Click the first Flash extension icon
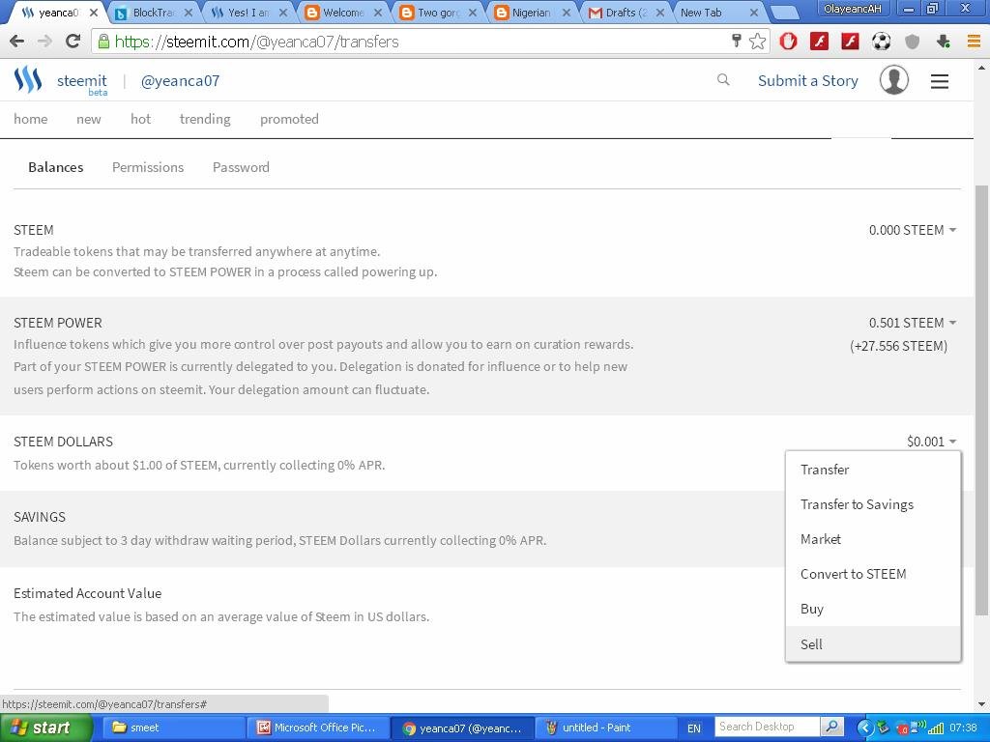The height and width of the screenshot is (742, 990). 820,42
